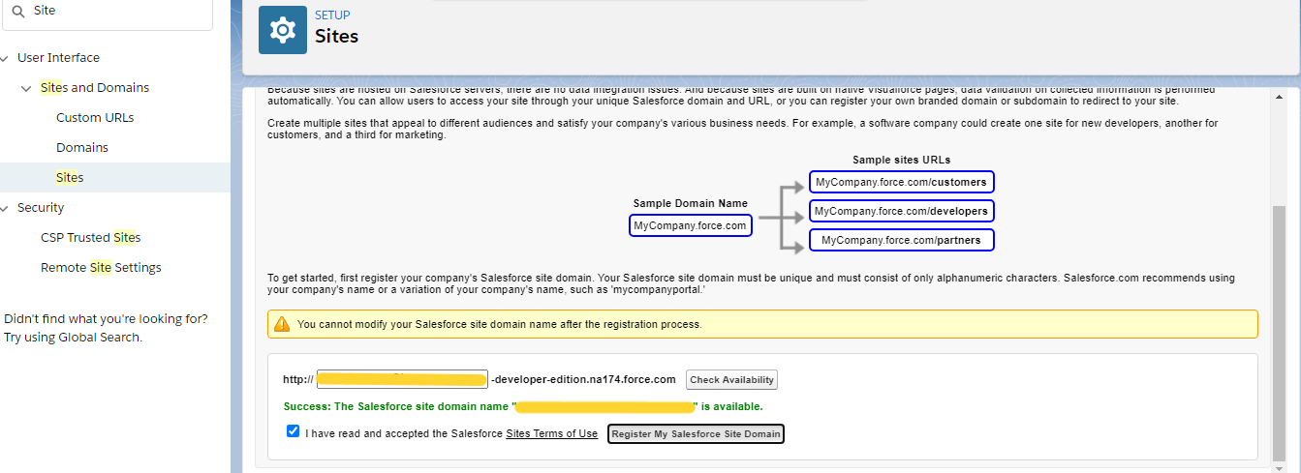Click the scrollbar down arrow

pos(1280,467)
